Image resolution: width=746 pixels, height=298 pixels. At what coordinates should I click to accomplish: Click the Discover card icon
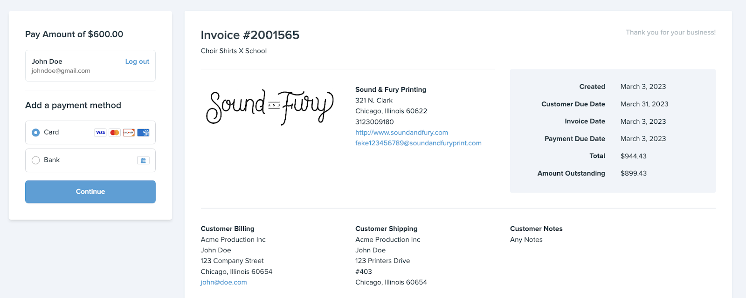(x=129, y=133)
